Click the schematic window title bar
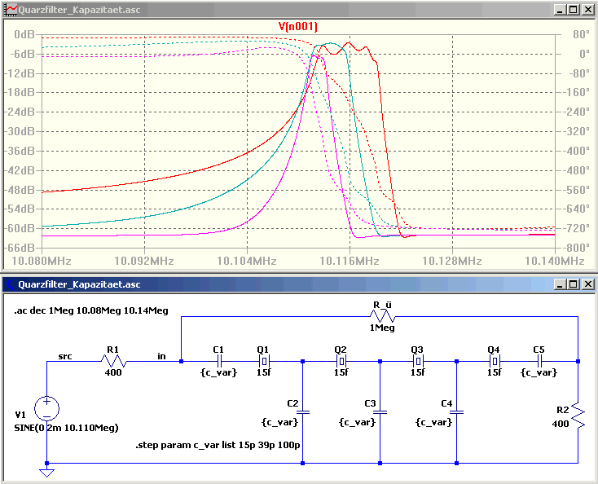The width and height of the screenshot is (598, 484). pyautogui.click(x=299, y=284)
